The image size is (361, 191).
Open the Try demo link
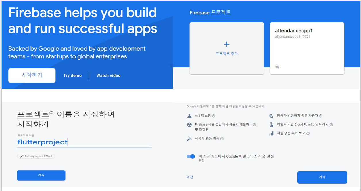72,75
